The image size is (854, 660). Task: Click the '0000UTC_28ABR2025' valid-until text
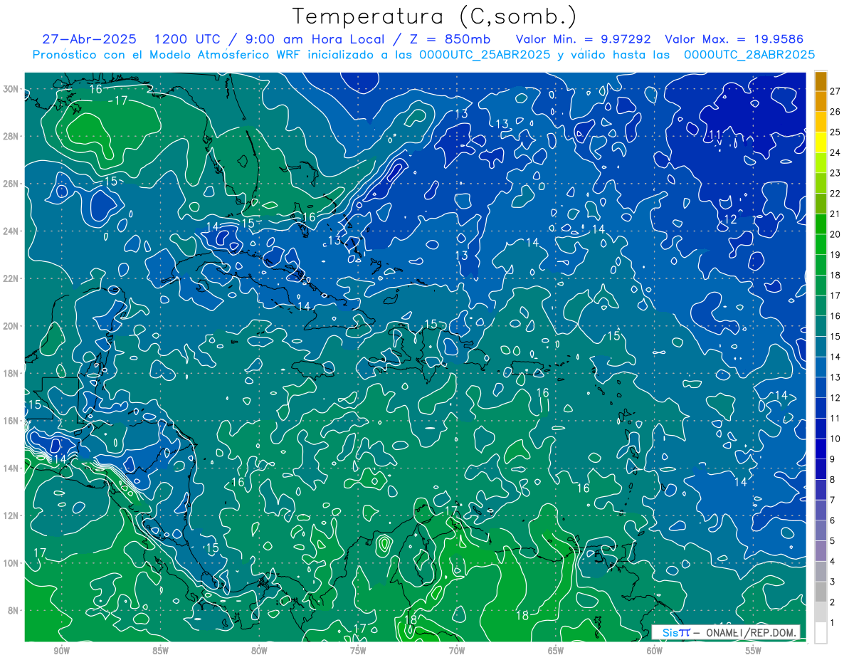pyautogui.click(x=749, y=55)
